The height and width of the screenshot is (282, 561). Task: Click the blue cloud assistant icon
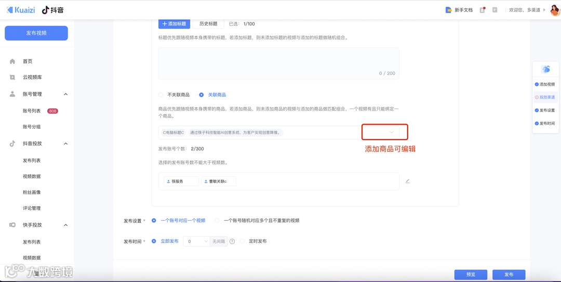pos(545,69)
